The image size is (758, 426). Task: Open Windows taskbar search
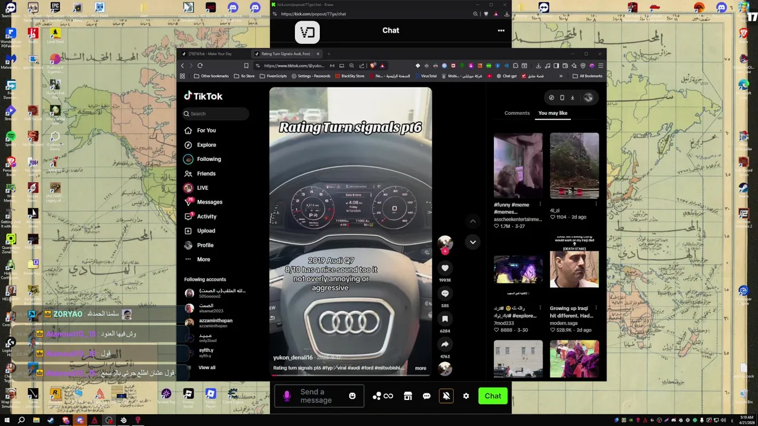coord(21,420)
